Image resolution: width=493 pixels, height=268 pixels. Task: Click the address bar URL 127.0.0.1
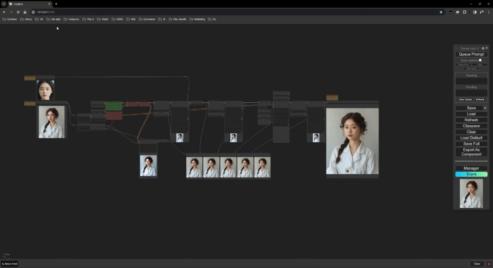coord(45,12)
